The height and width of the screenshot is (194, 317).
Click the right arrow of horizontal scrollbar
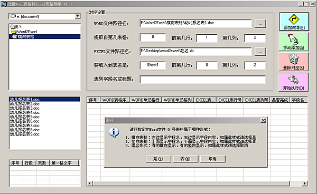[305, 183]
